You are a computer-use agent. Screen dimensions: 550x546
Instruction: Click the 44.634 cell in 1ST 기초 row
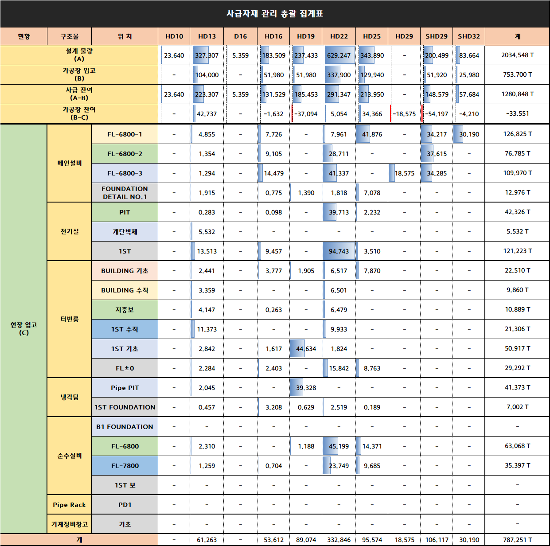pyautogui.click(x=306, y=349)
